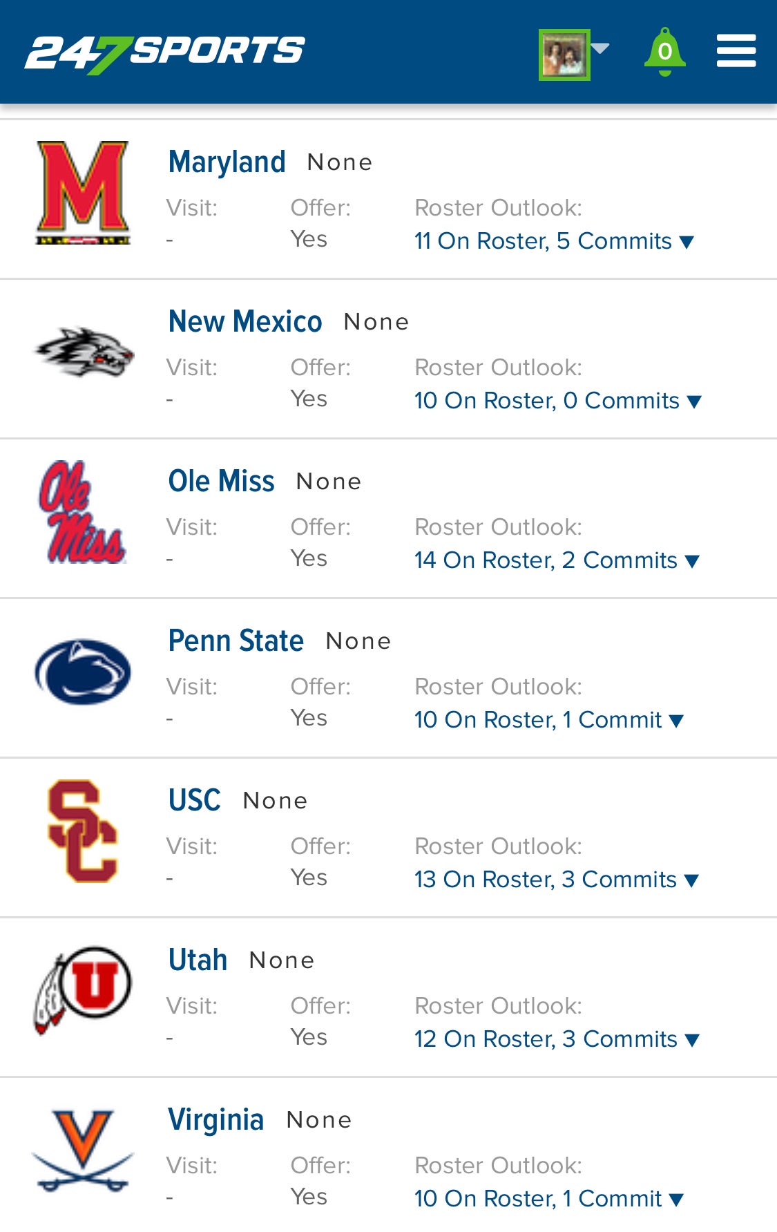Open the 247Sports home logo
This screenshot has height=1232, width=777.
(164, 53)
